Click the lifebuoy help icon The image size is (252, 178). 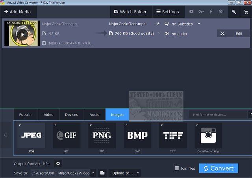[x=221, y=11]
